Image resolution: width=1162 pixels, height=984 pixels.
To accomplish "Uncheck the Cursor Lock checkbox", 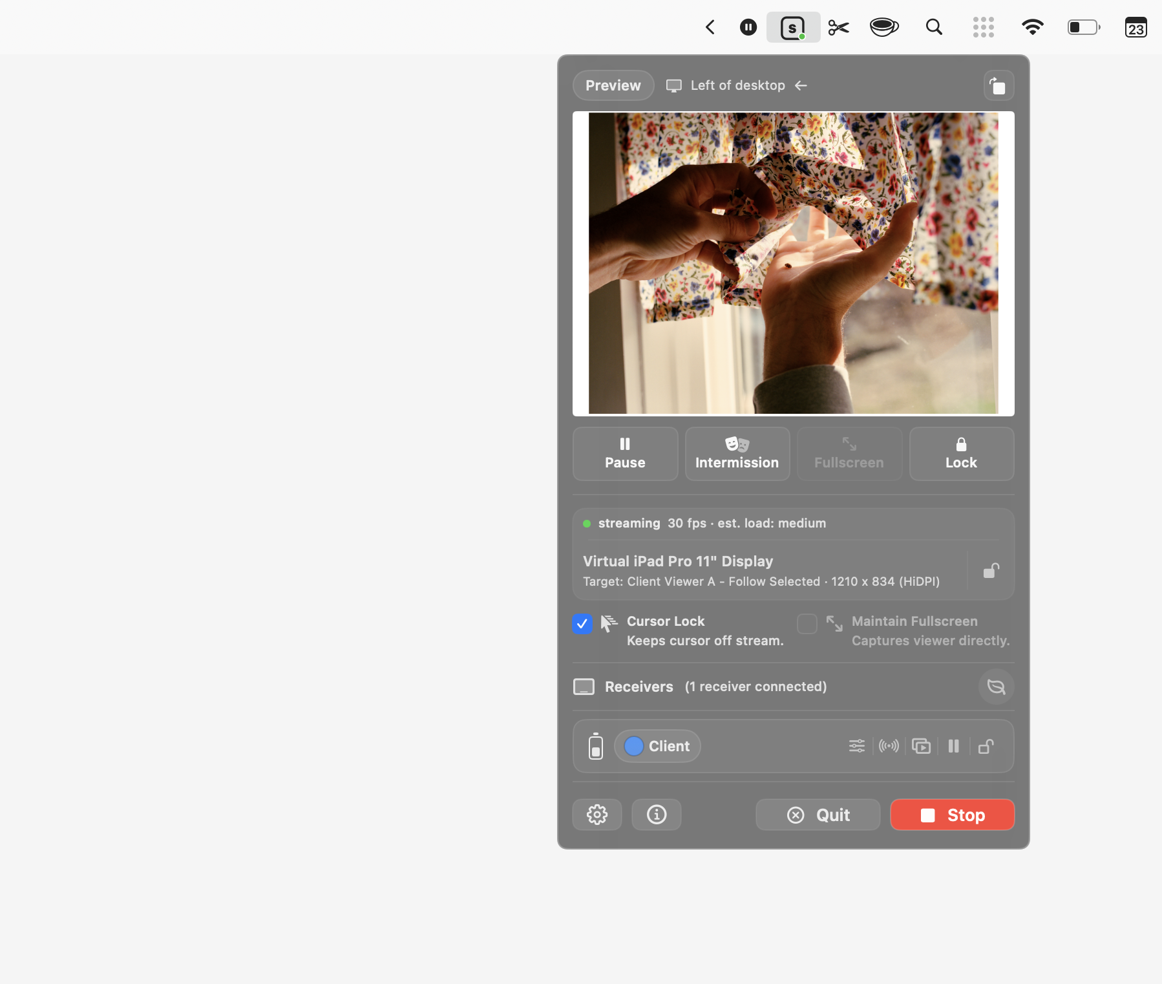I will [x=582, y=624].
